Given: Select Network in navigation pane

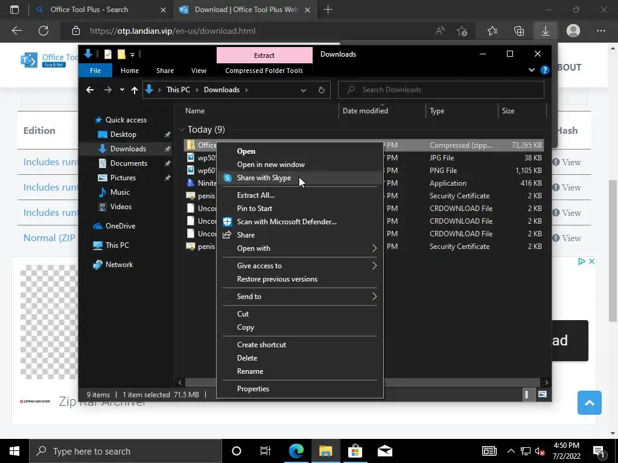Looking at the screenshot, I should tap(119, 265).
